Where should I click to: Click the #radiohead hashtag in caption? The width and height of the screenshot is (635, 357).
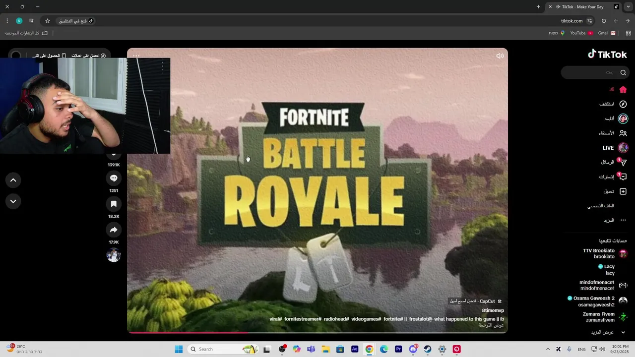click(x=336, y=319)
